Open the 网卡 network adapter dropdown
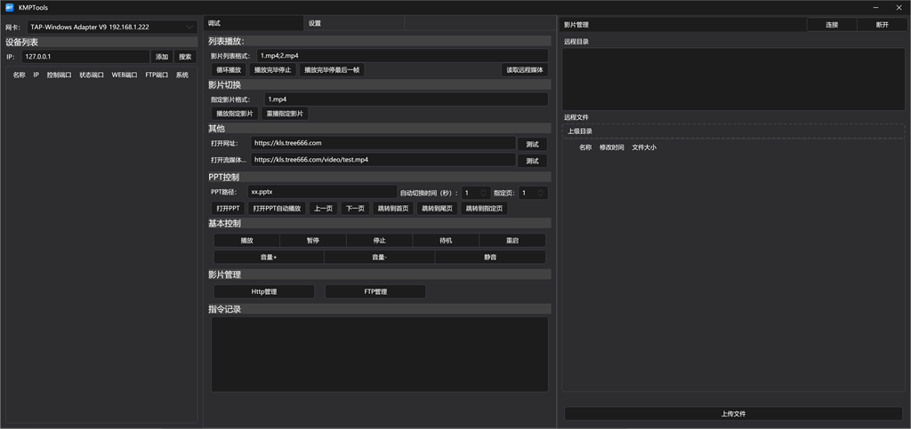Viewport: 911px width, 429px height. [111, 28]
